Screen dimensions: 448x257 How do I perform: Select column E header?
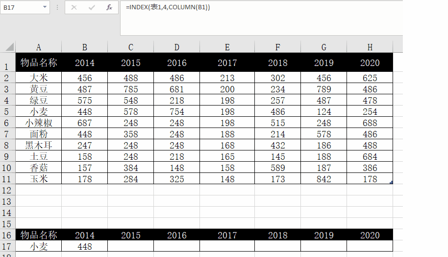click(227, 47)
